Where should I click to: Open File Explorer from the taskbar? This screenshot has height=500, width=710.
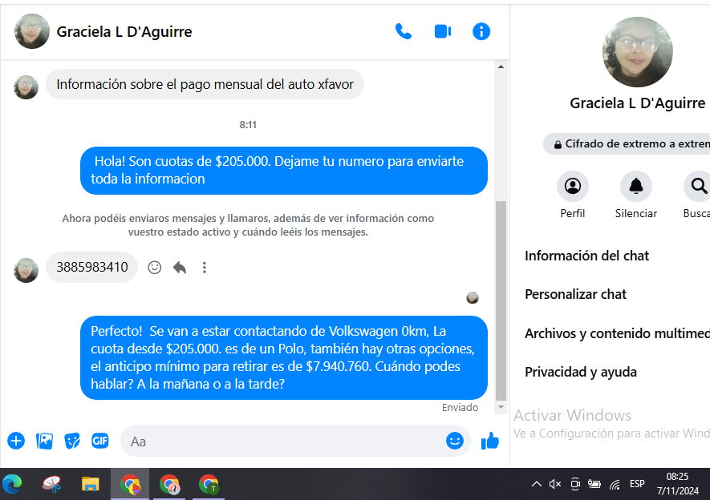[90, 484]
